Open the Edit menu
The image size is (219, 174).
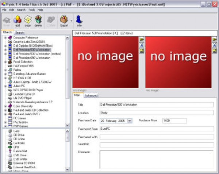pyautogui.click(x=12, y=10)
